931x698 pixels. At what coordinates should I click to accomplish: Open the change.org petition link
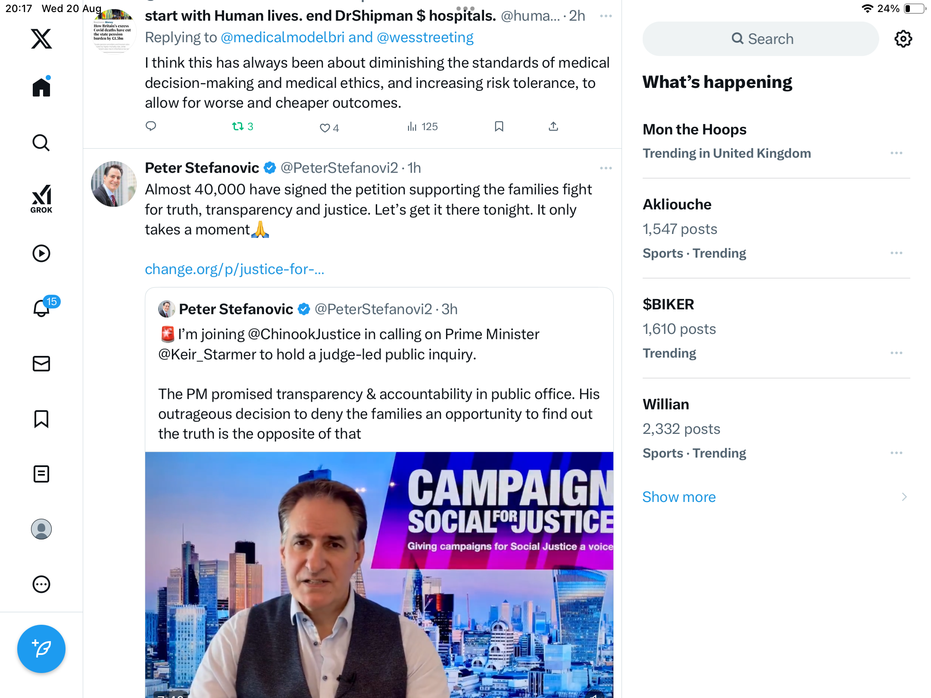pos(234,269)
